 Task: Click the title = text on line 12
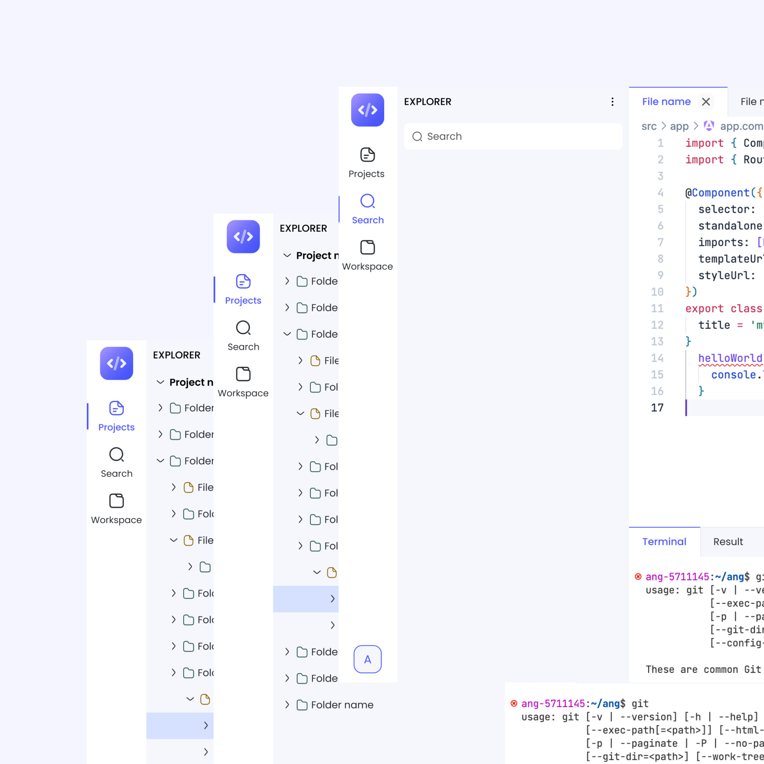721,325
